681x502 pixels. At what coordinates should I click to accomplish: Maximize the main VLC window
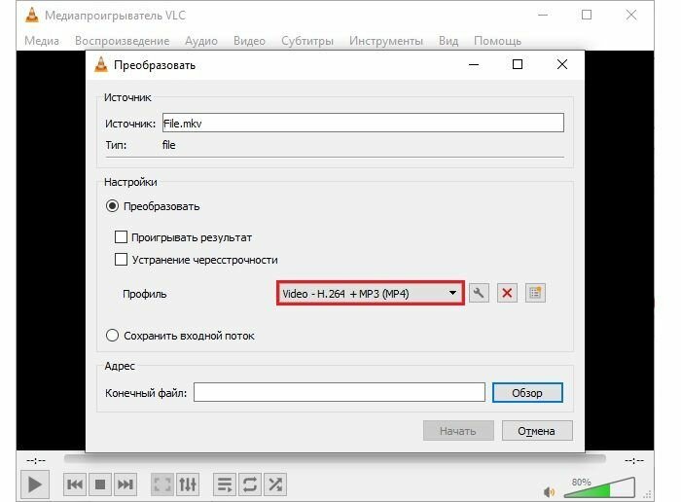coord(587,15)
